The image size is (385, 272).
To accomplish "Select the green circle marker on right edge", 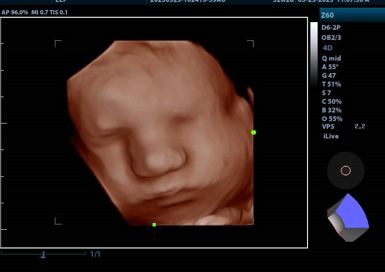I will (x=254, y=133).
